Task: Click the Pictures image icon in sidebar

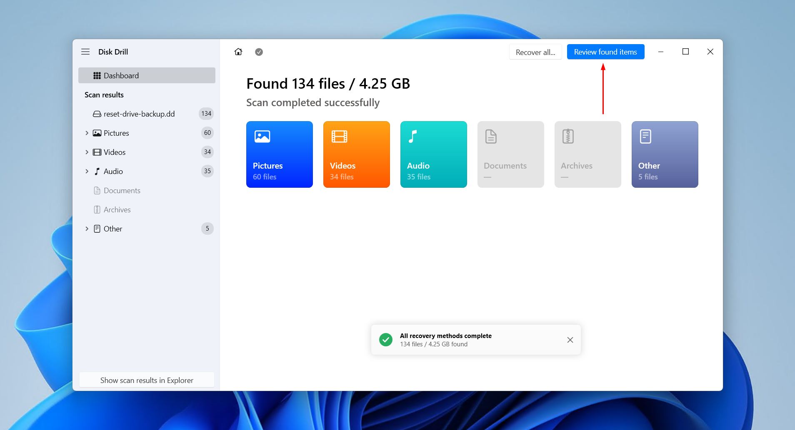Action: 97,133
